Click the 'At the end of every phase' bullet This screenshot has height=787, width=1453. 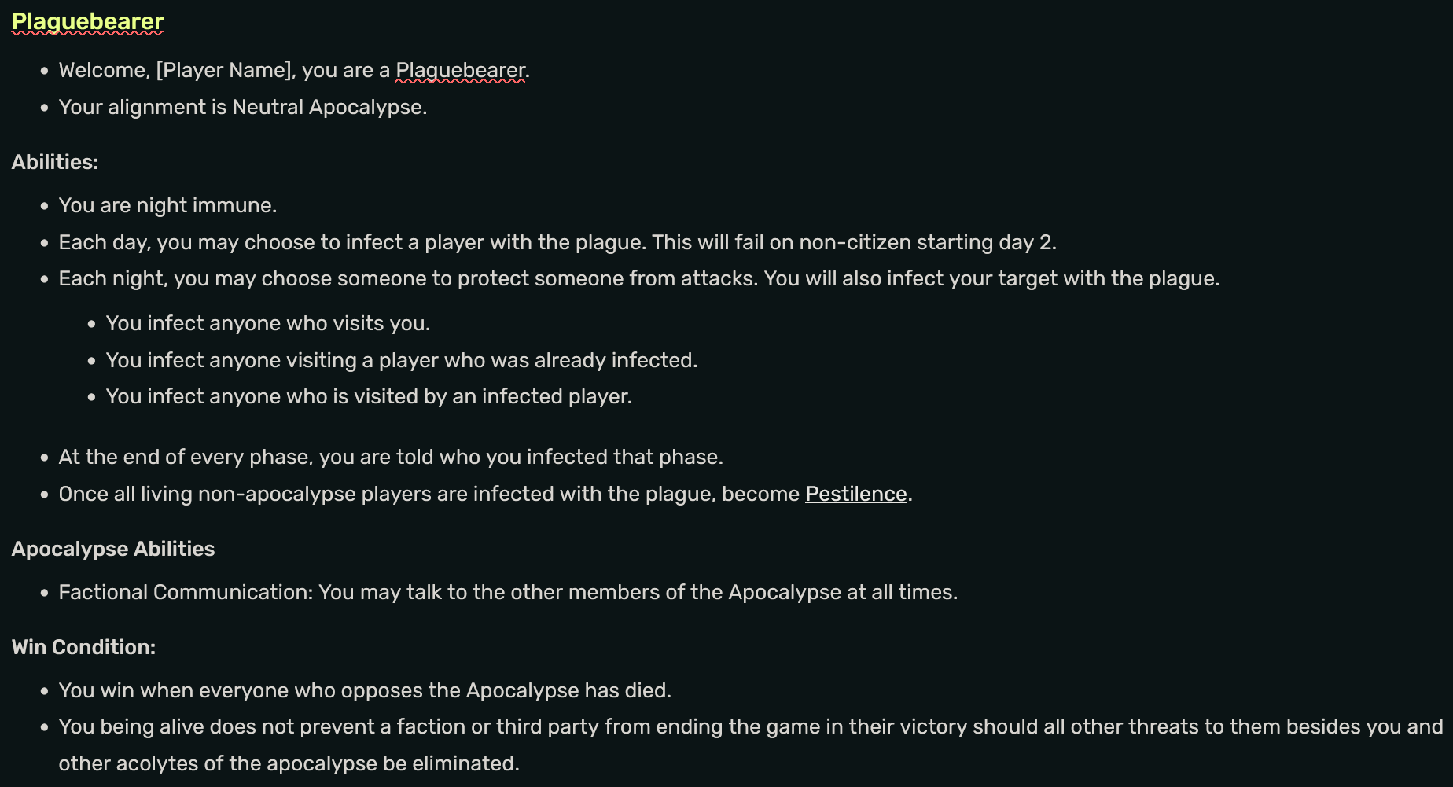point(390,457)
